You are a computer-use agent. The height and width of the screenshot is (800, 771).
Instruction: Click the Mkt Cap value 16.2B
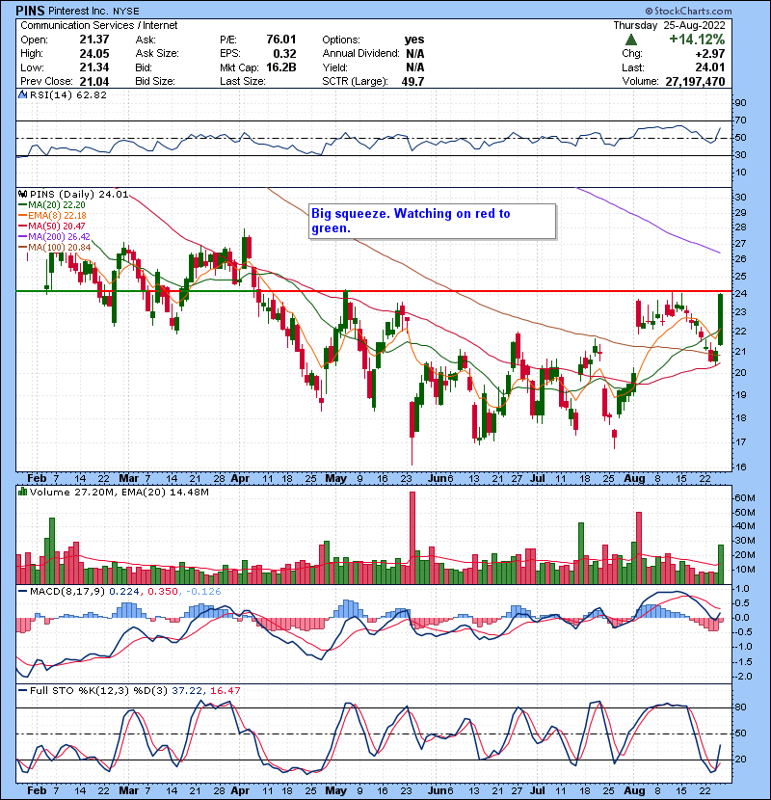[281, 67]
